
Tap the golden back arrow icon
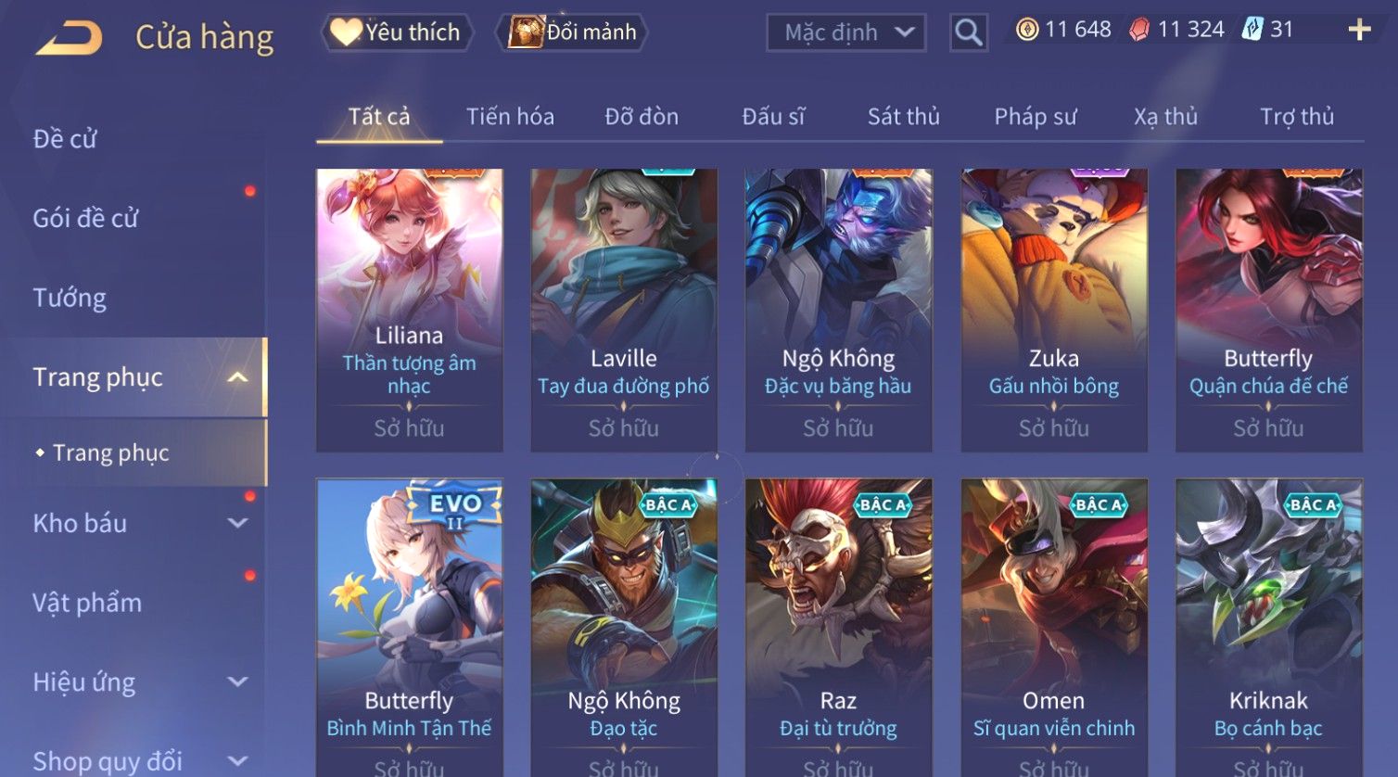point(70,37)
